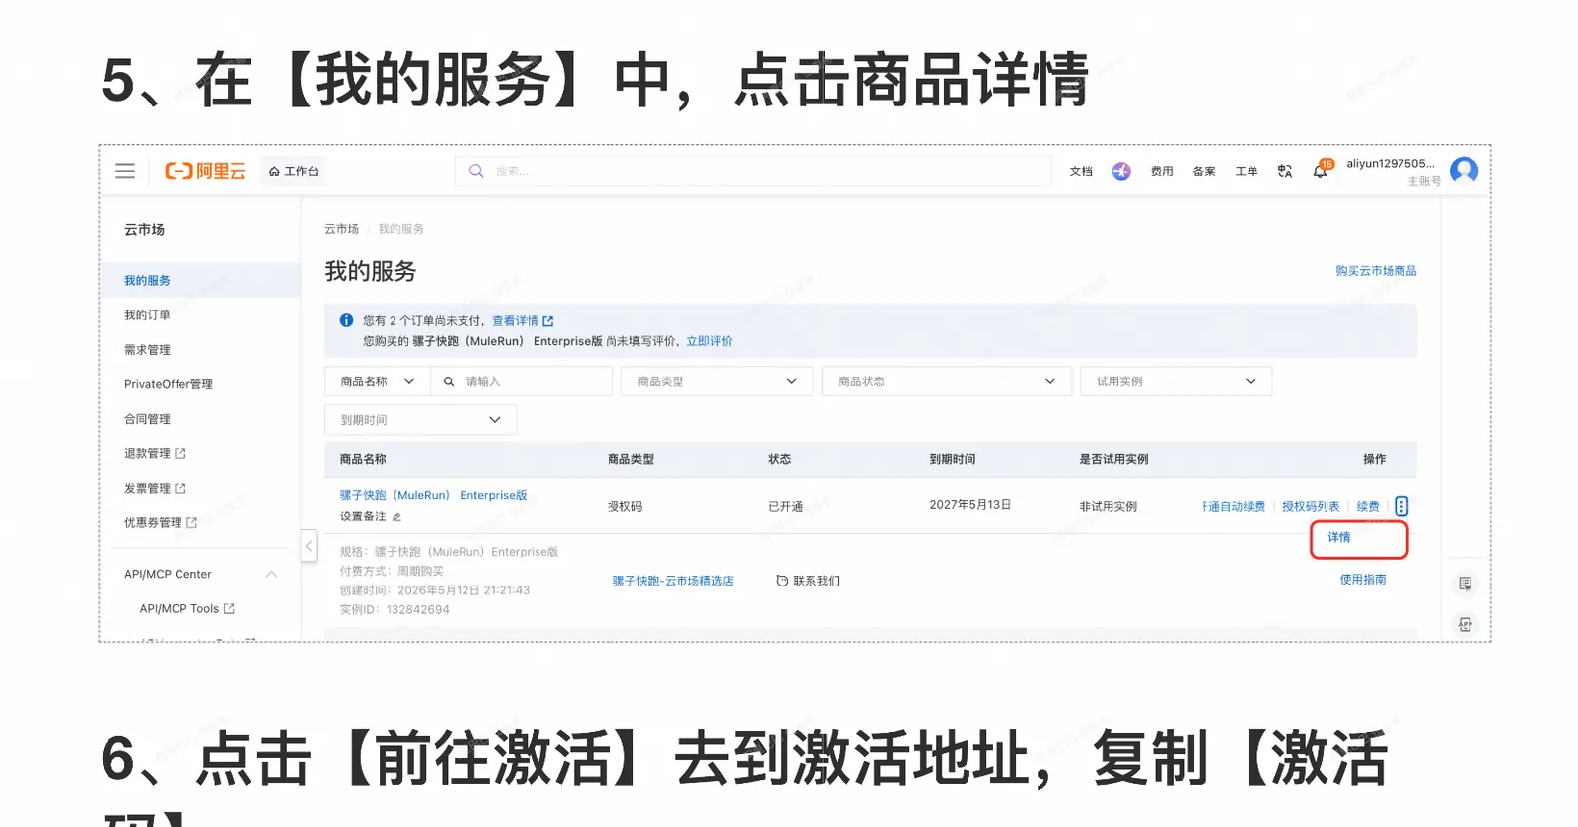Screen dimensions: 1578x827
Task: Click the user avatar icon
Action: click(1465, 172)
